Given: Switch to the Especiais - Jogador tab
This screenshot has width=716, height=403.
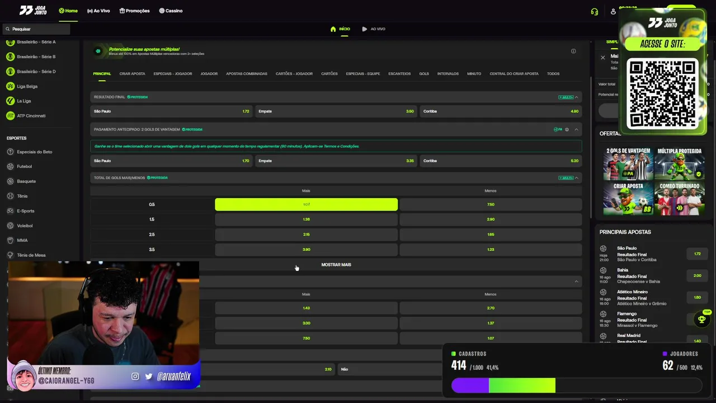Looking at the screenshot, I should click(x=173, y=74).
